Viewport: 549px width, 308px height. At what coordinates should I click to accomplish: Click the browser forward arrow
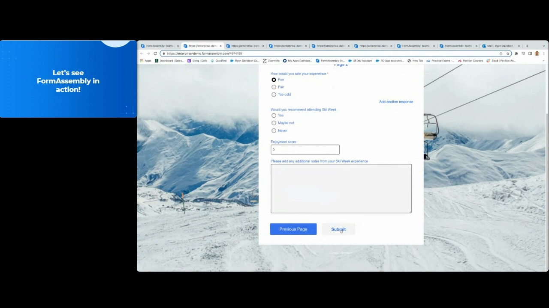(148, 53)
